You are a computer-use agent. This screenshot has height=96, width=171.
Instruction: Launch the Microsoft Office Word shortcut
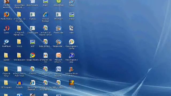[x=59, y=69]
